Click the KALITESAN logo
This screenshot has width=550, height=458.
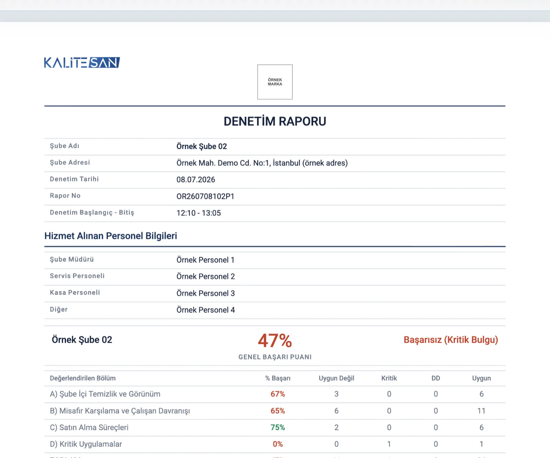[82, 63]
